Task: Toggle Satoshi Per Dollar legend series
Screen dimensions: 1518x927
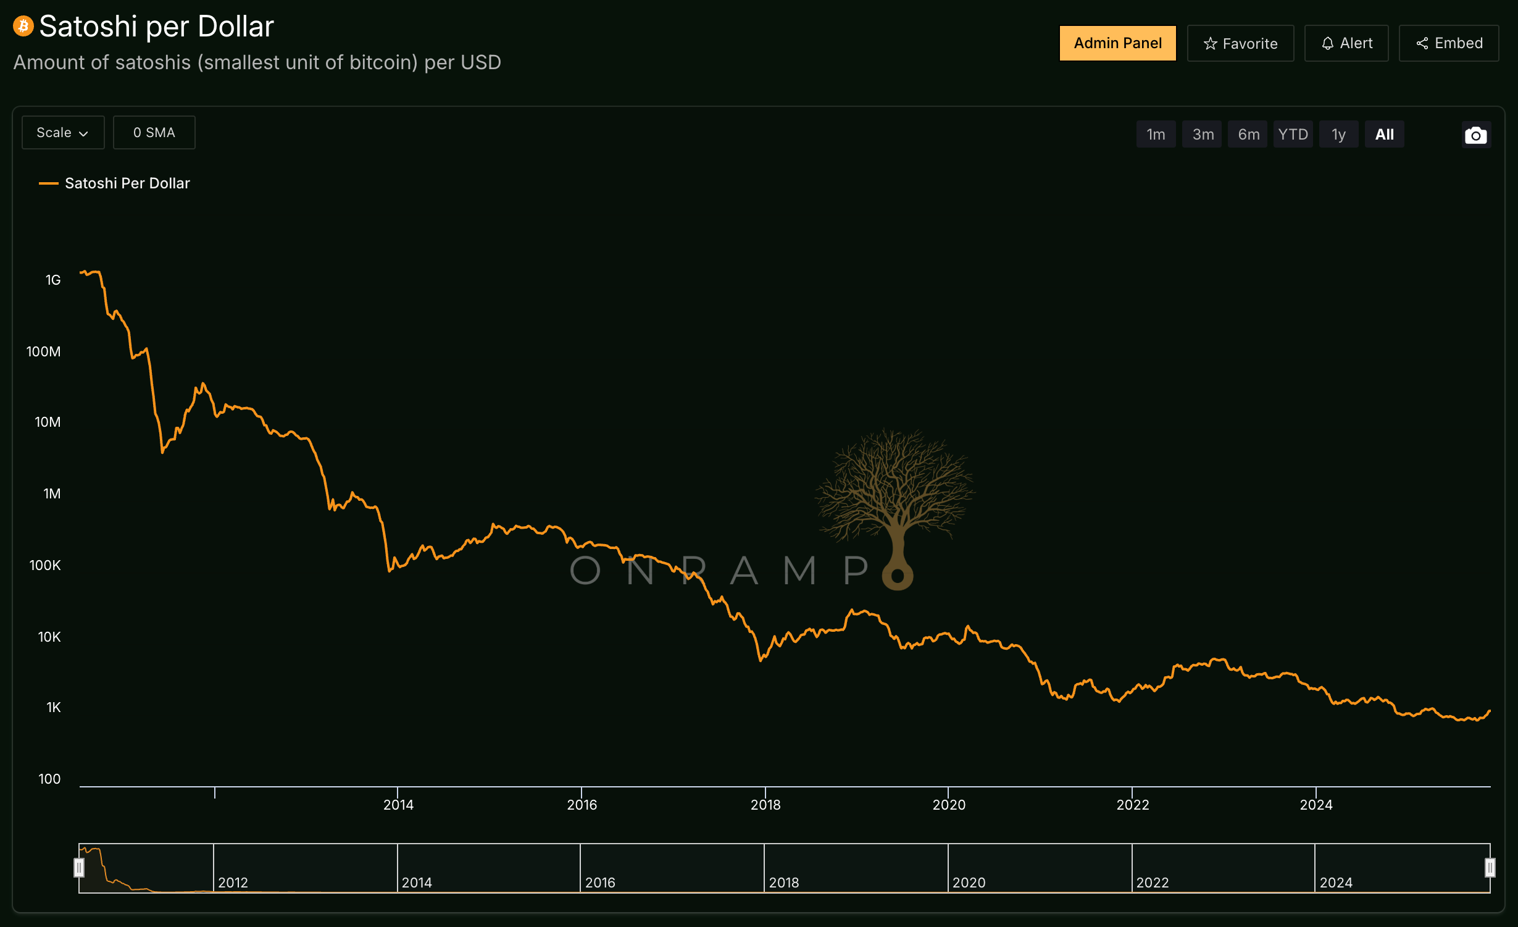Action: click(x=127, y=183)
